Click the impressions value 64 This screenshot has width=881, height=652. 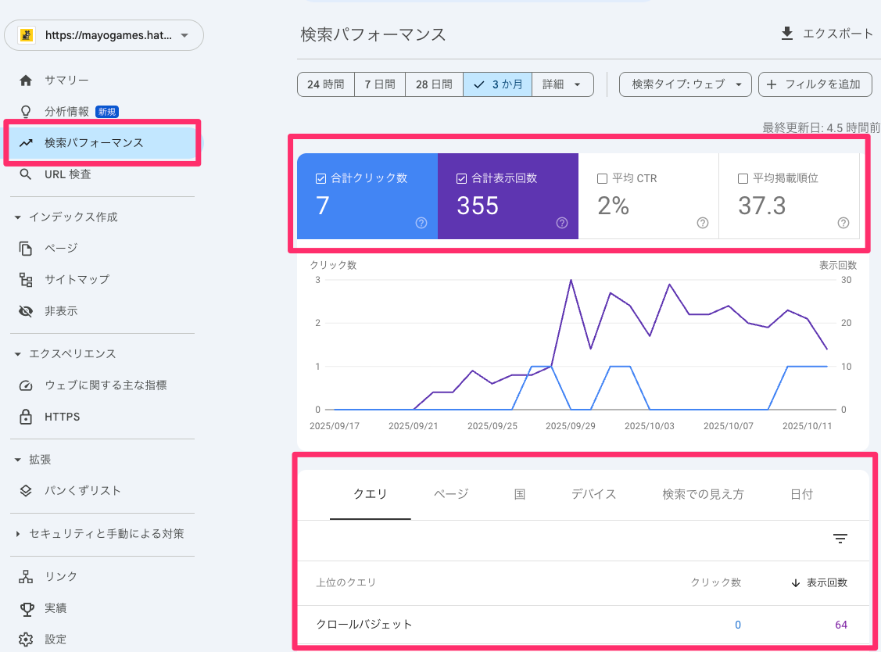[841, 625]
